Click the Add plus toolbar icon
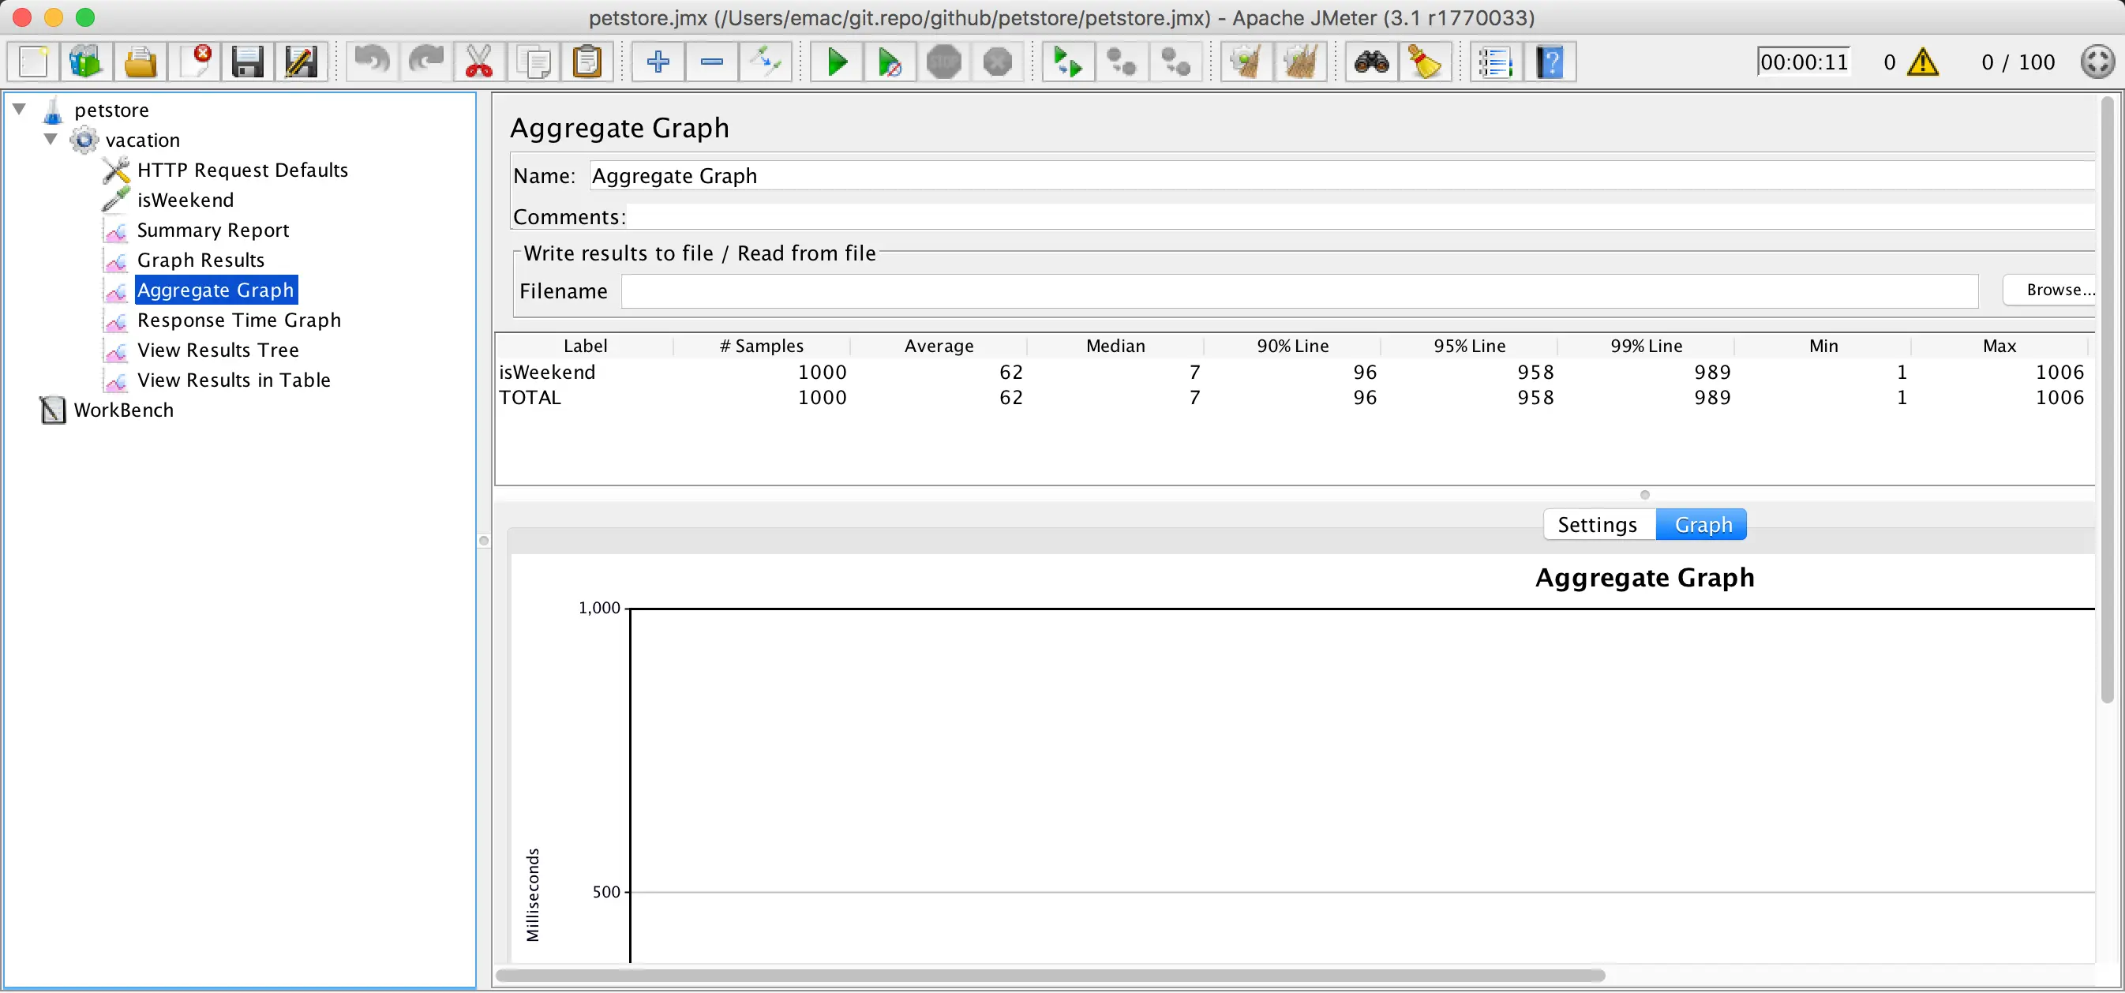This screenshot has height=993, width=2125. [x=658, y=62]
